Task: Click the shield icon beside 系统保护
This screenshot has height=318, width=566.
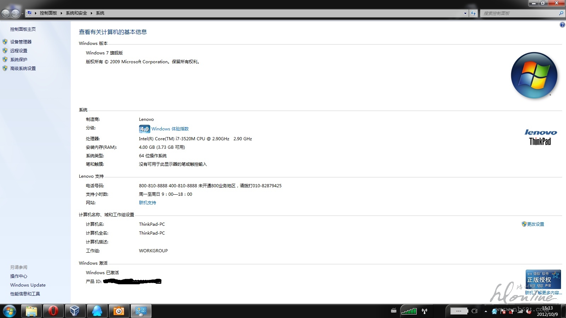Action: pos(5,59)
